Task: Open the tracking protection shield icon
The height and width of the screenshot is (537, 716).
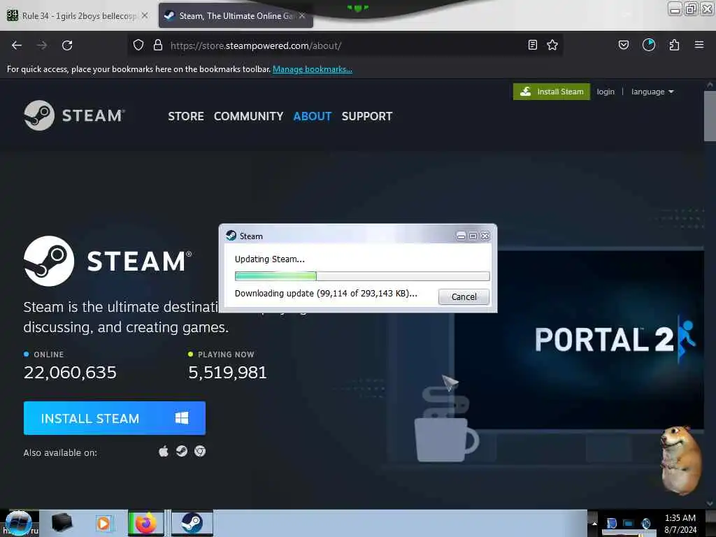Action: 138,45
